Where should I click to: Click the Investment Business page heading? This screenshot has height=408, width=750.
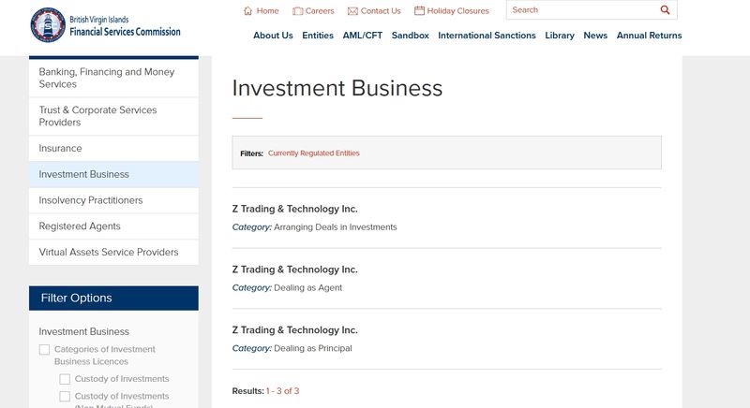pyautogui.click(x=337, y=89)
